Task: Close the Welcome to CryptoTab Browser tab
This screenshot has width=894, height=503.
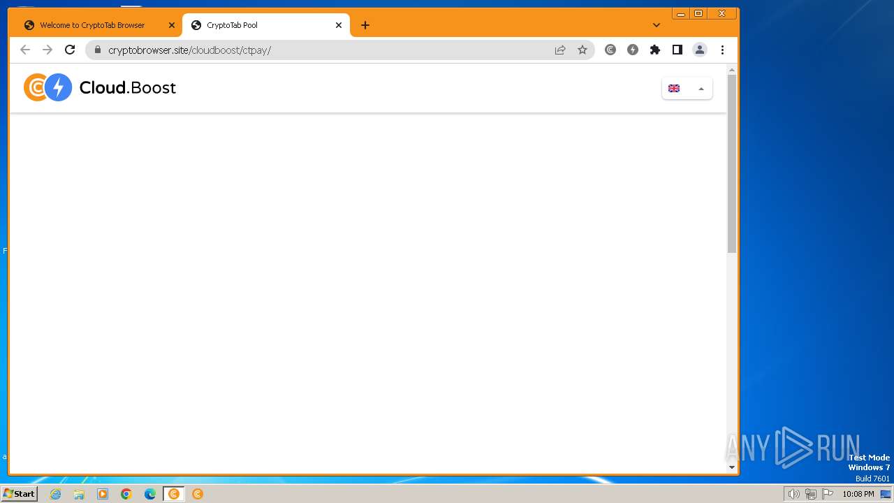Action: (172, 25)
